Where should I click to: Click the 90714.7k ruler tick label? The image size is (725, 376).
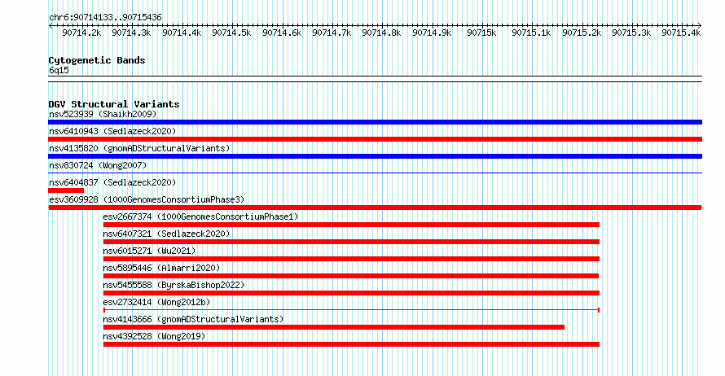pos(332,33)
